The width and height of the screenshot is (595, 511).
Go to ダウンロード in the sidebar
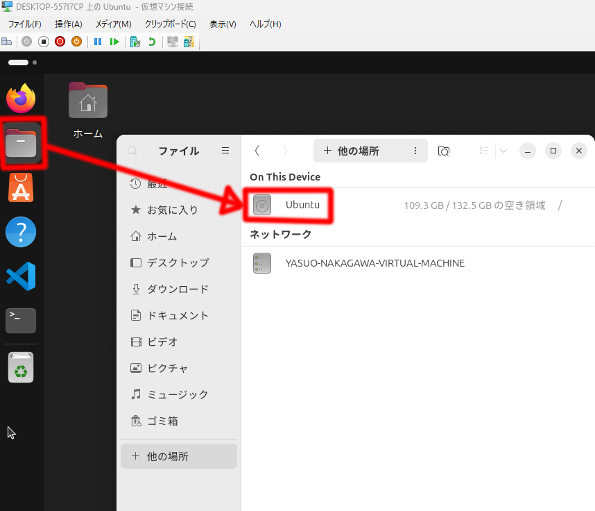177,289
